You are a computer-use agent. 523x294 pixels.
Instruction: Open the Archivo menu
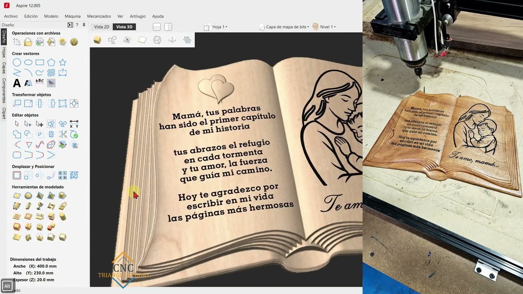[11, 16]
